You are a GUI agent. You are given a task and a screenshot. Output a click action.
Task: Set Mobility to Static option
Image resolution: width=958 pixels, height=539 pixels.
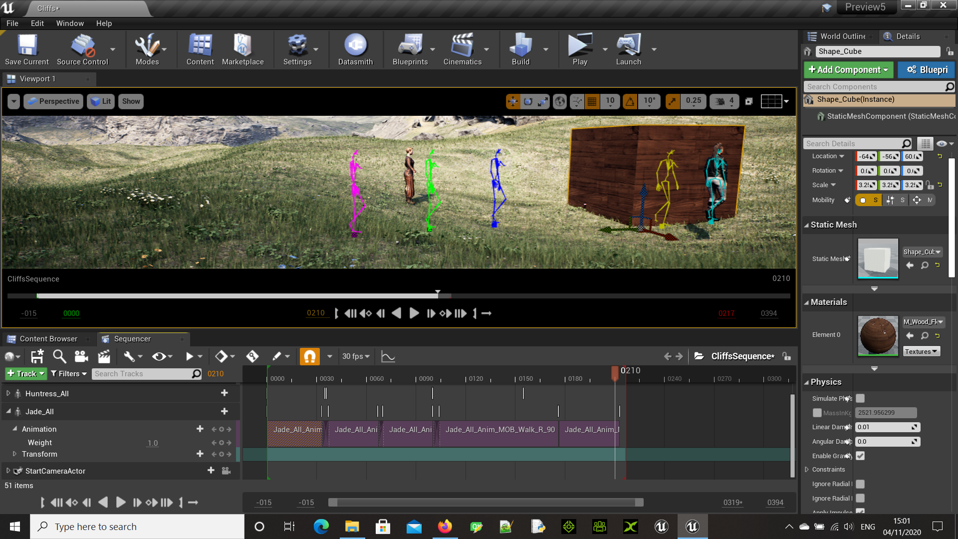[869, 200]
